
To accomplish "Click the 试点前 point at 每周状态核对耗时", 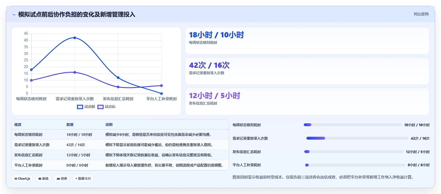I will (31, 70).
